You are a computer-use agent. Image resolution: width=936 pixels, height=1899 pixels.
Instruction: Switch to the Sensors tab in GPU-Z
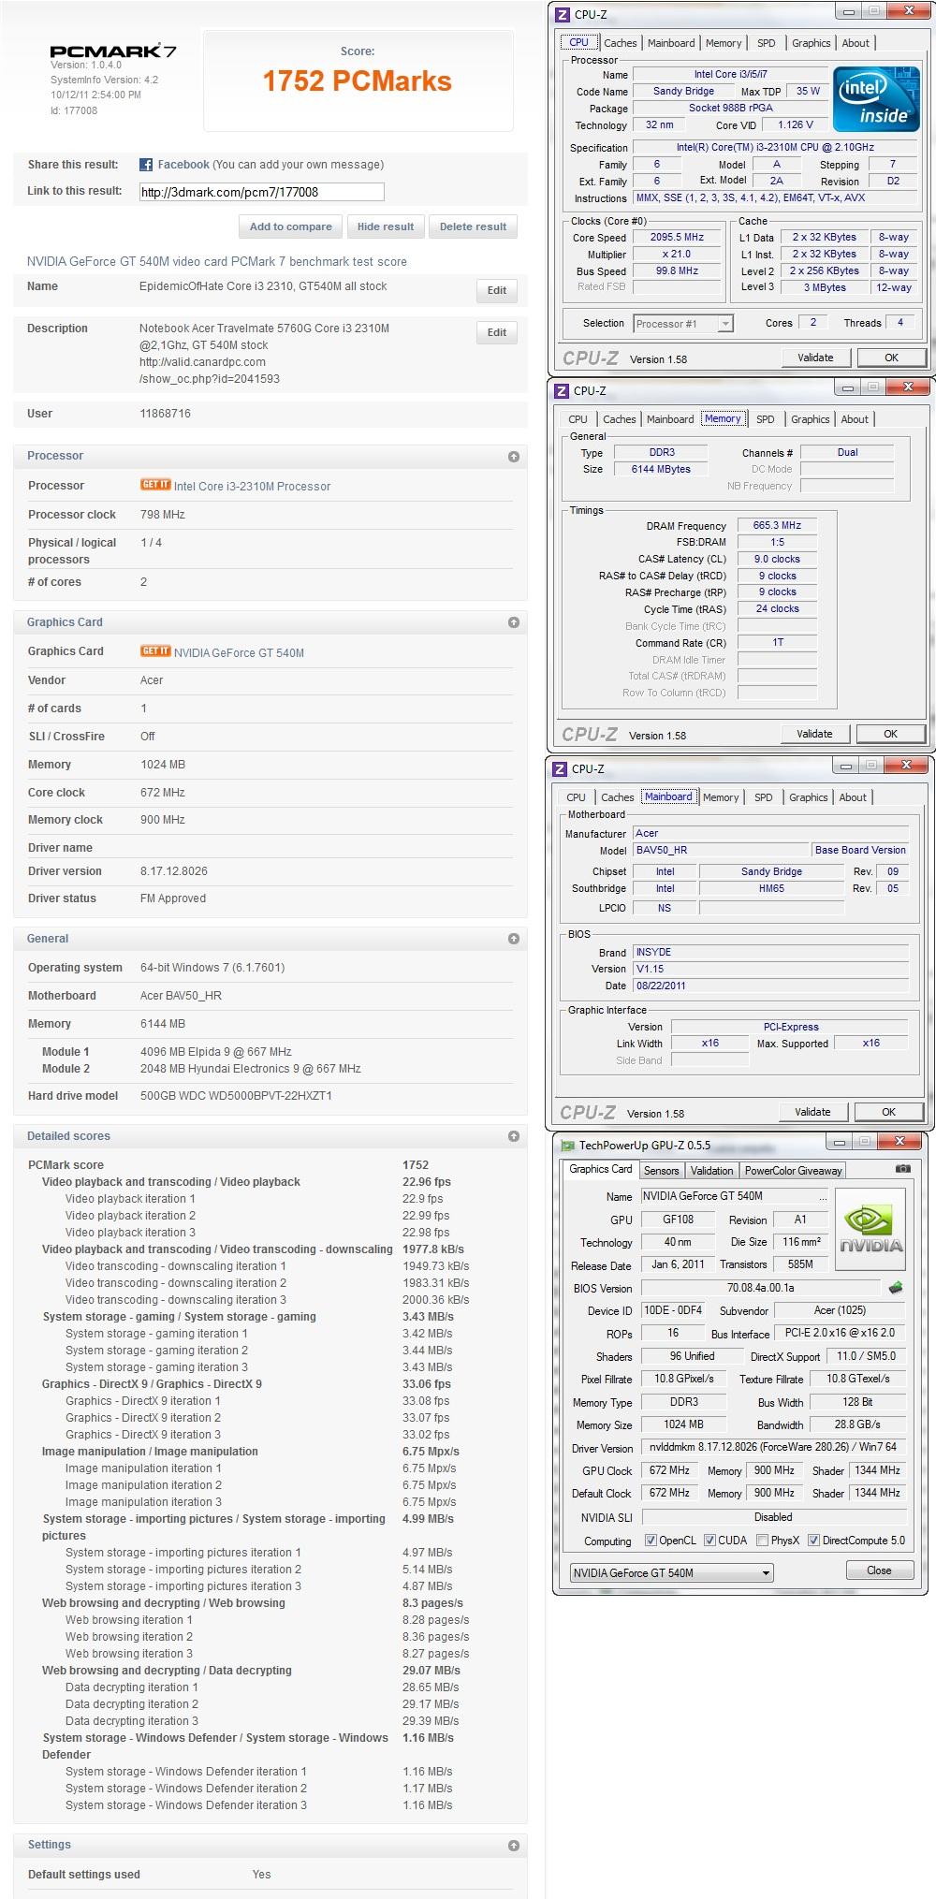pos(661,1171)
